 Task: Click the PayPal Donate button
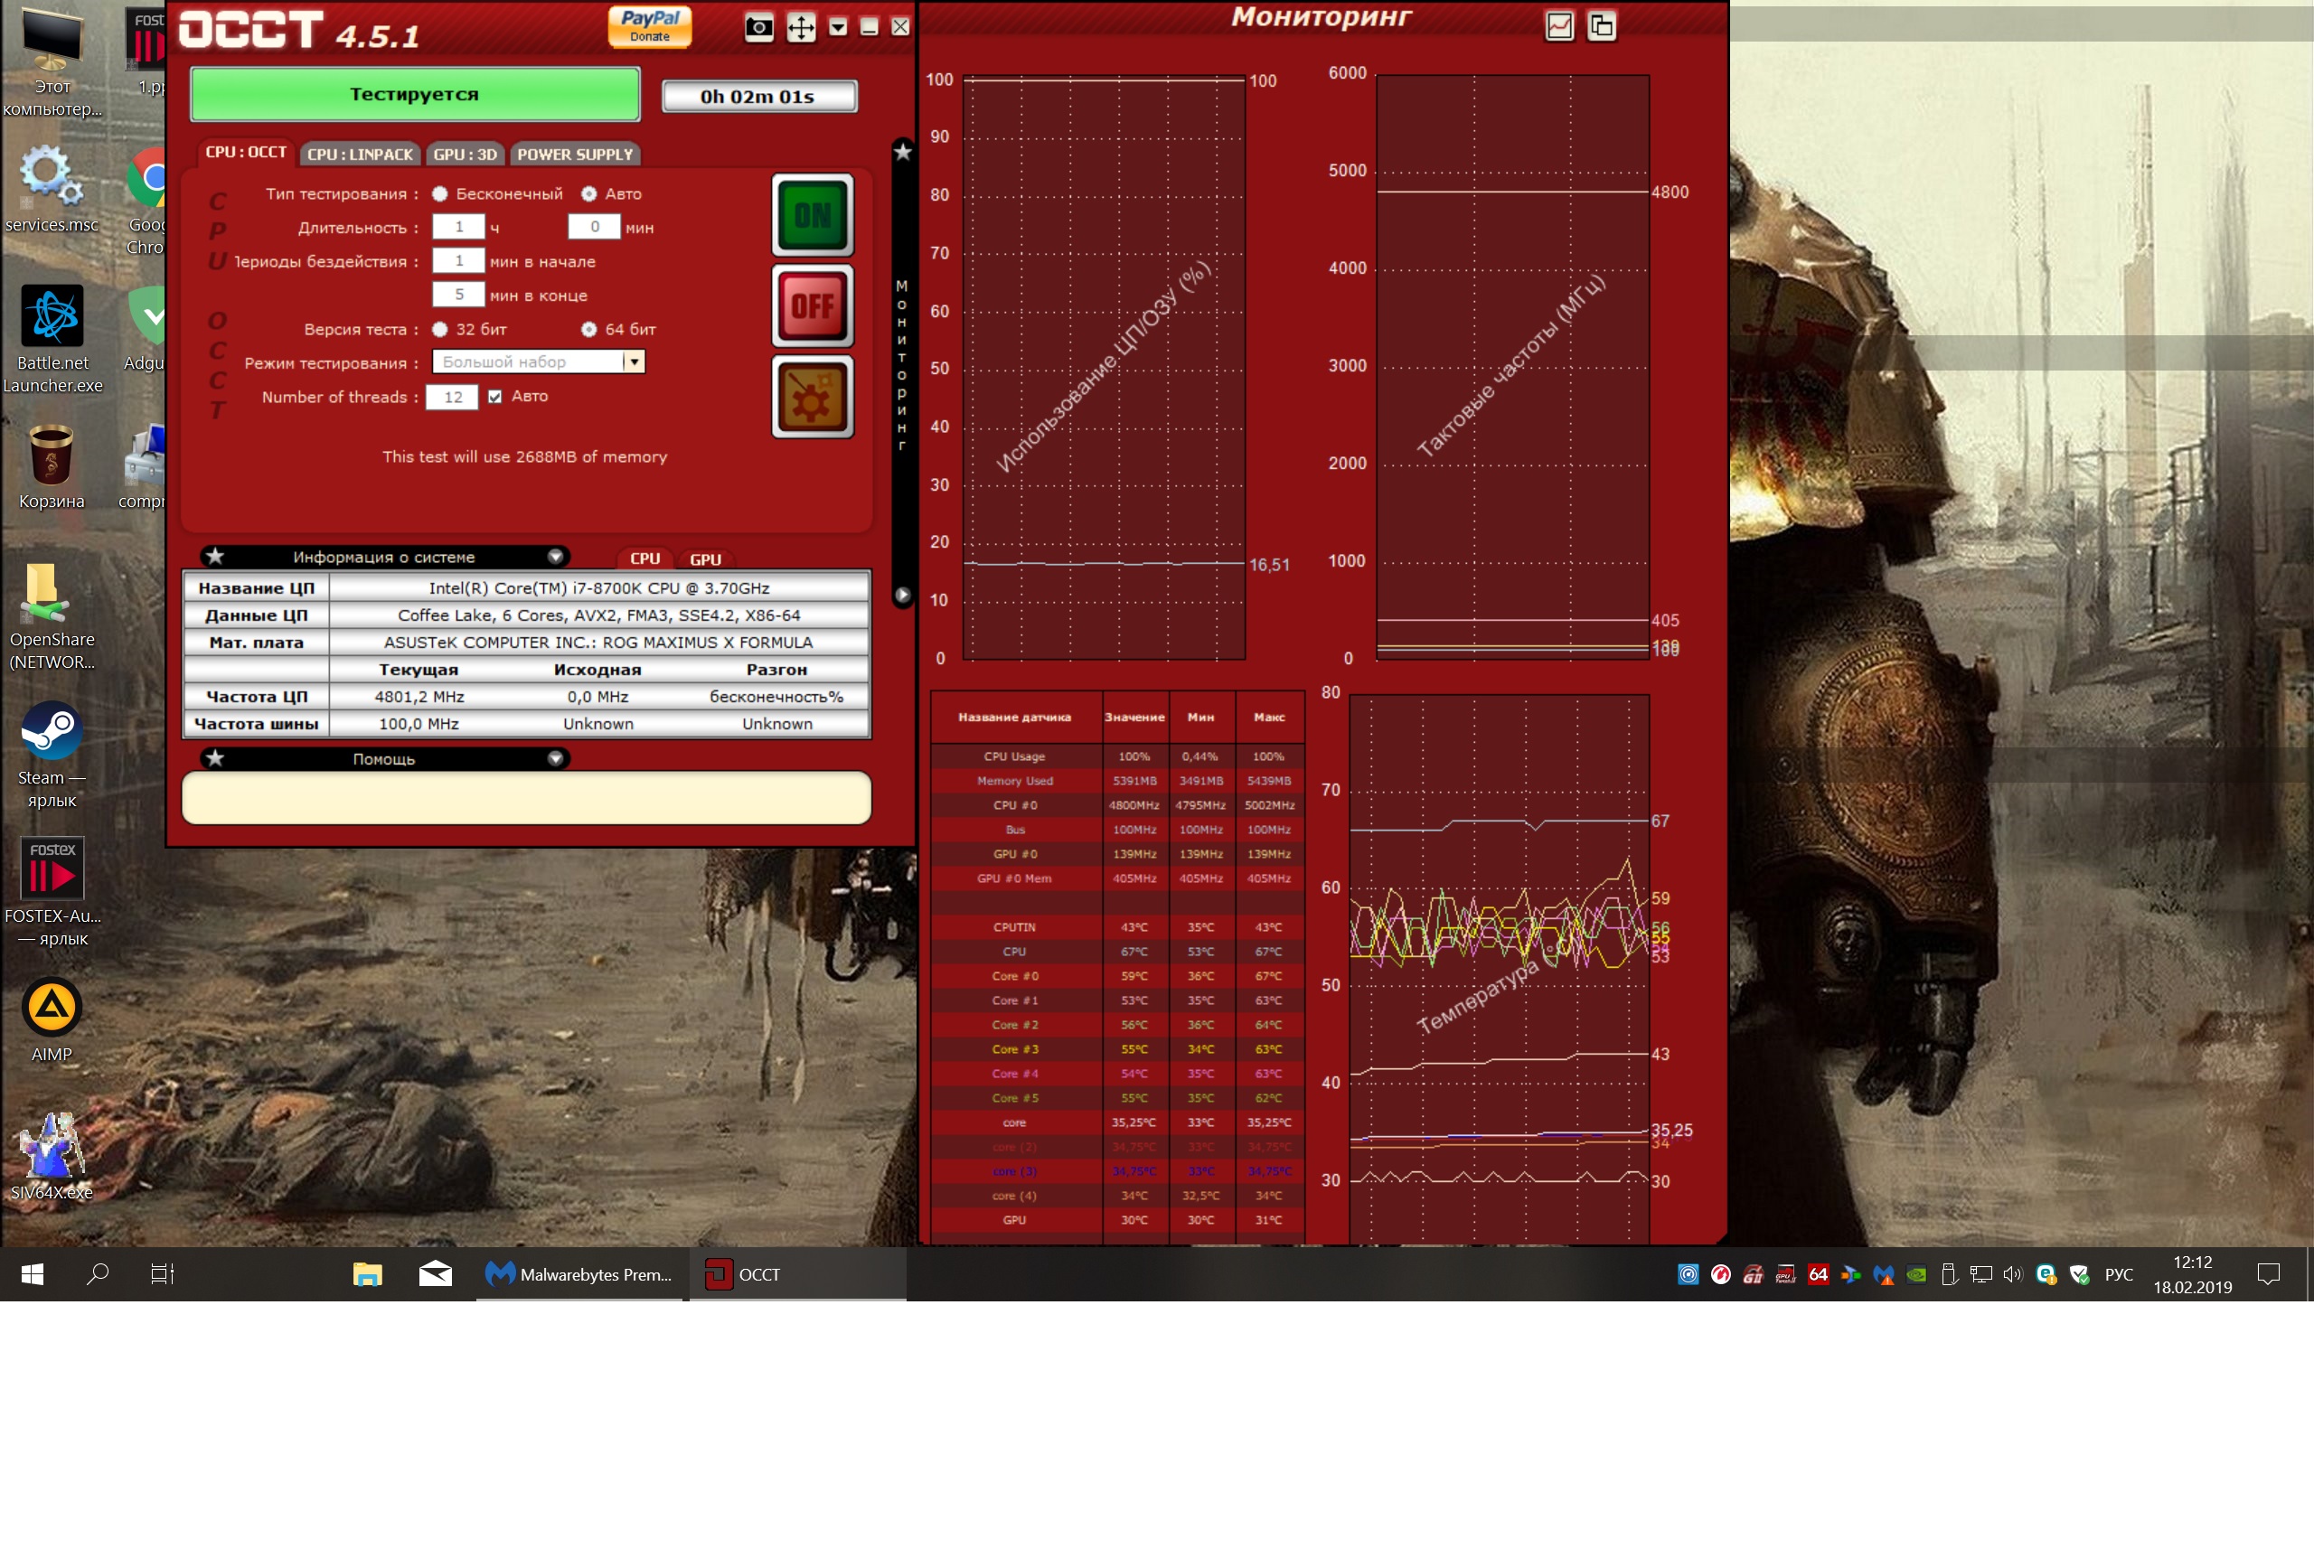click(649, 25)
